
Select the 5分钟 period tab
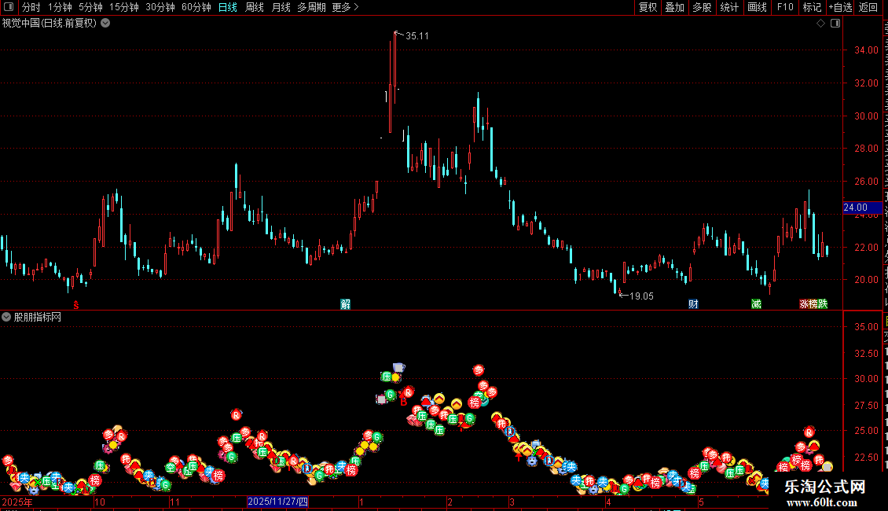tap(90, 7)
